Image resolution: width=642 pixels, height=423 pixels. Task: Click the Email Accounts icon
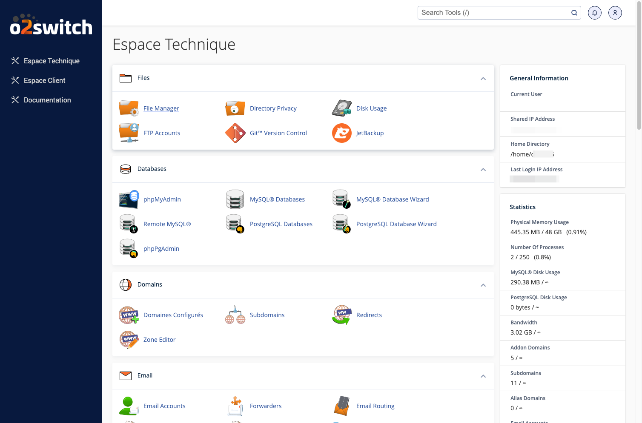(x=129, y=406)
